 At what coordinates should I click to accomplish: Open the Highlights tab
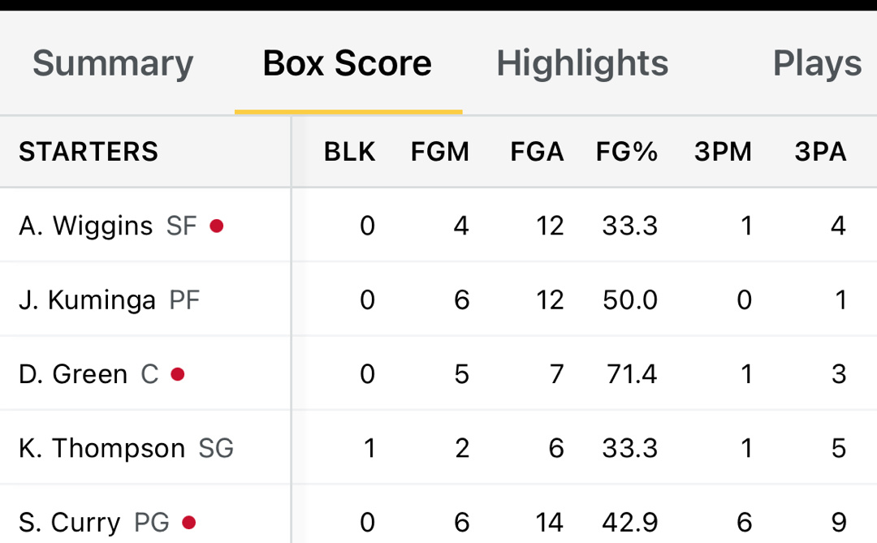pos(582,63)
